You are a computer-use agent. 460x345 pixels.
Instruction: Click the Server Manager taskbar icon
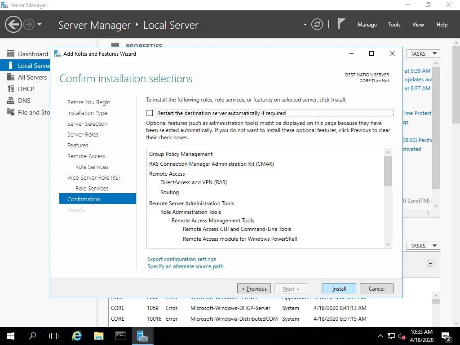(142, 336)
